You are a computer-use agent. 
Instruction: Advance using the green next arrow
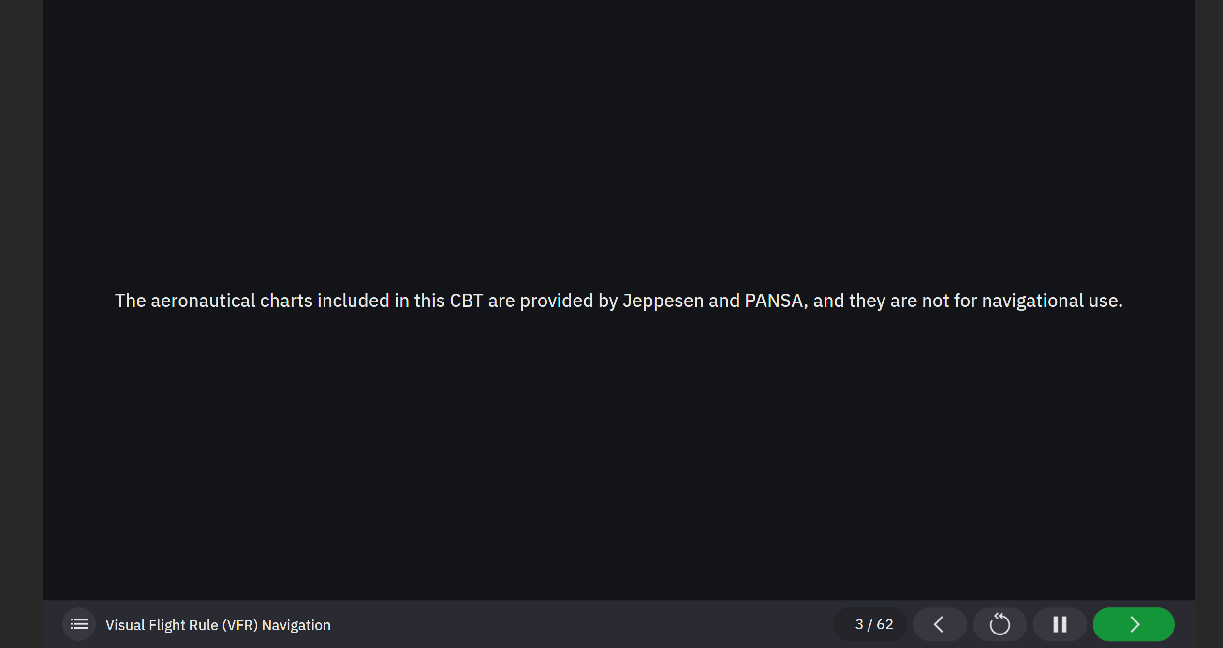pos(1134,624)
